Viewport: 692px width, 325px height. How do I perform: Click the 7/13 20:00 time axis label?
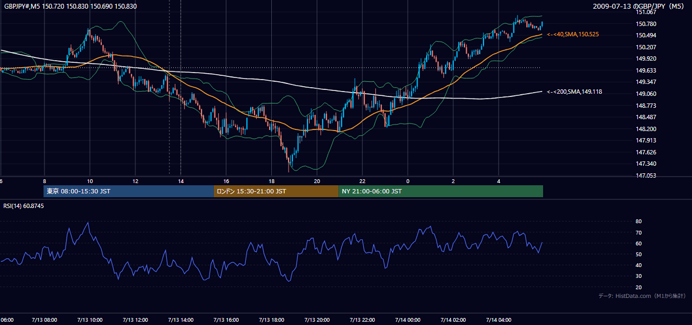[x=317, y=320]
